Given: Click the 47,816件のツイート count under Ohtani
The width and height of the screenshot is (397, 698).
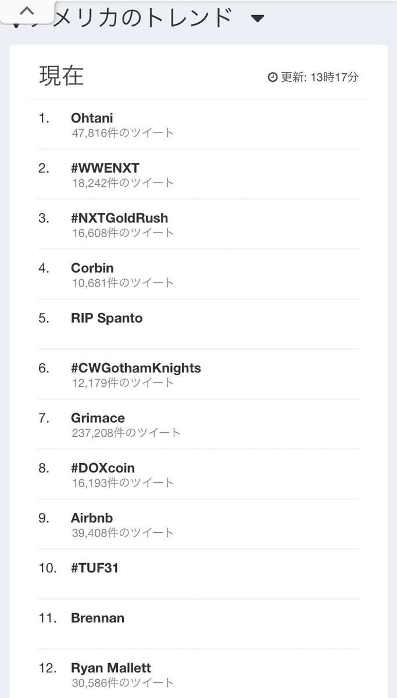Looking at the screenshot, I should click(123, 133).
